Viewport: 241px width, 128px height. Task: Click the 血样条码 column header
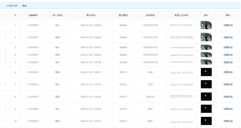pos(150,15)
